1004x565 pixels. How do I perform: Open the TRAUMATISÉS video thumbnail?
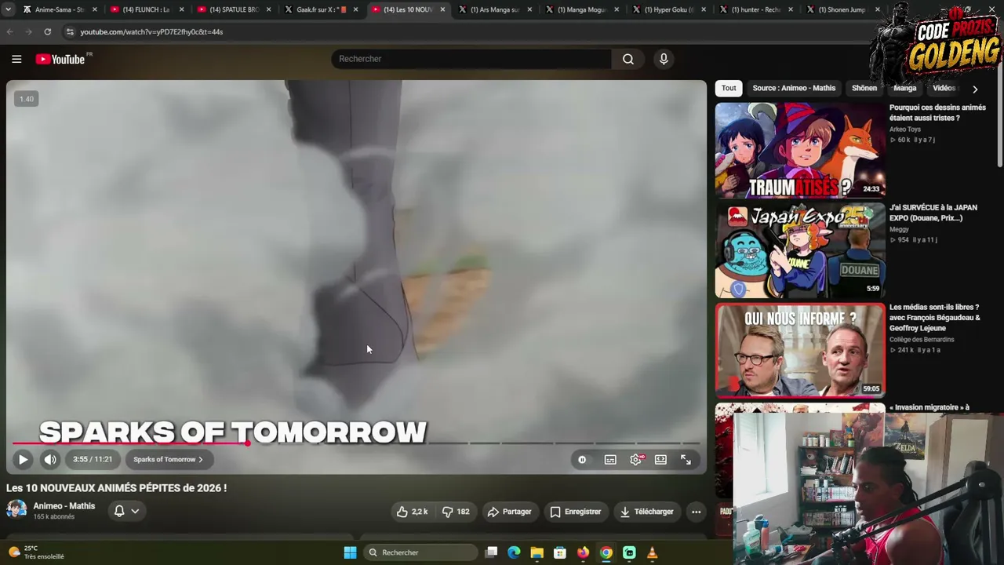(800, 150)
